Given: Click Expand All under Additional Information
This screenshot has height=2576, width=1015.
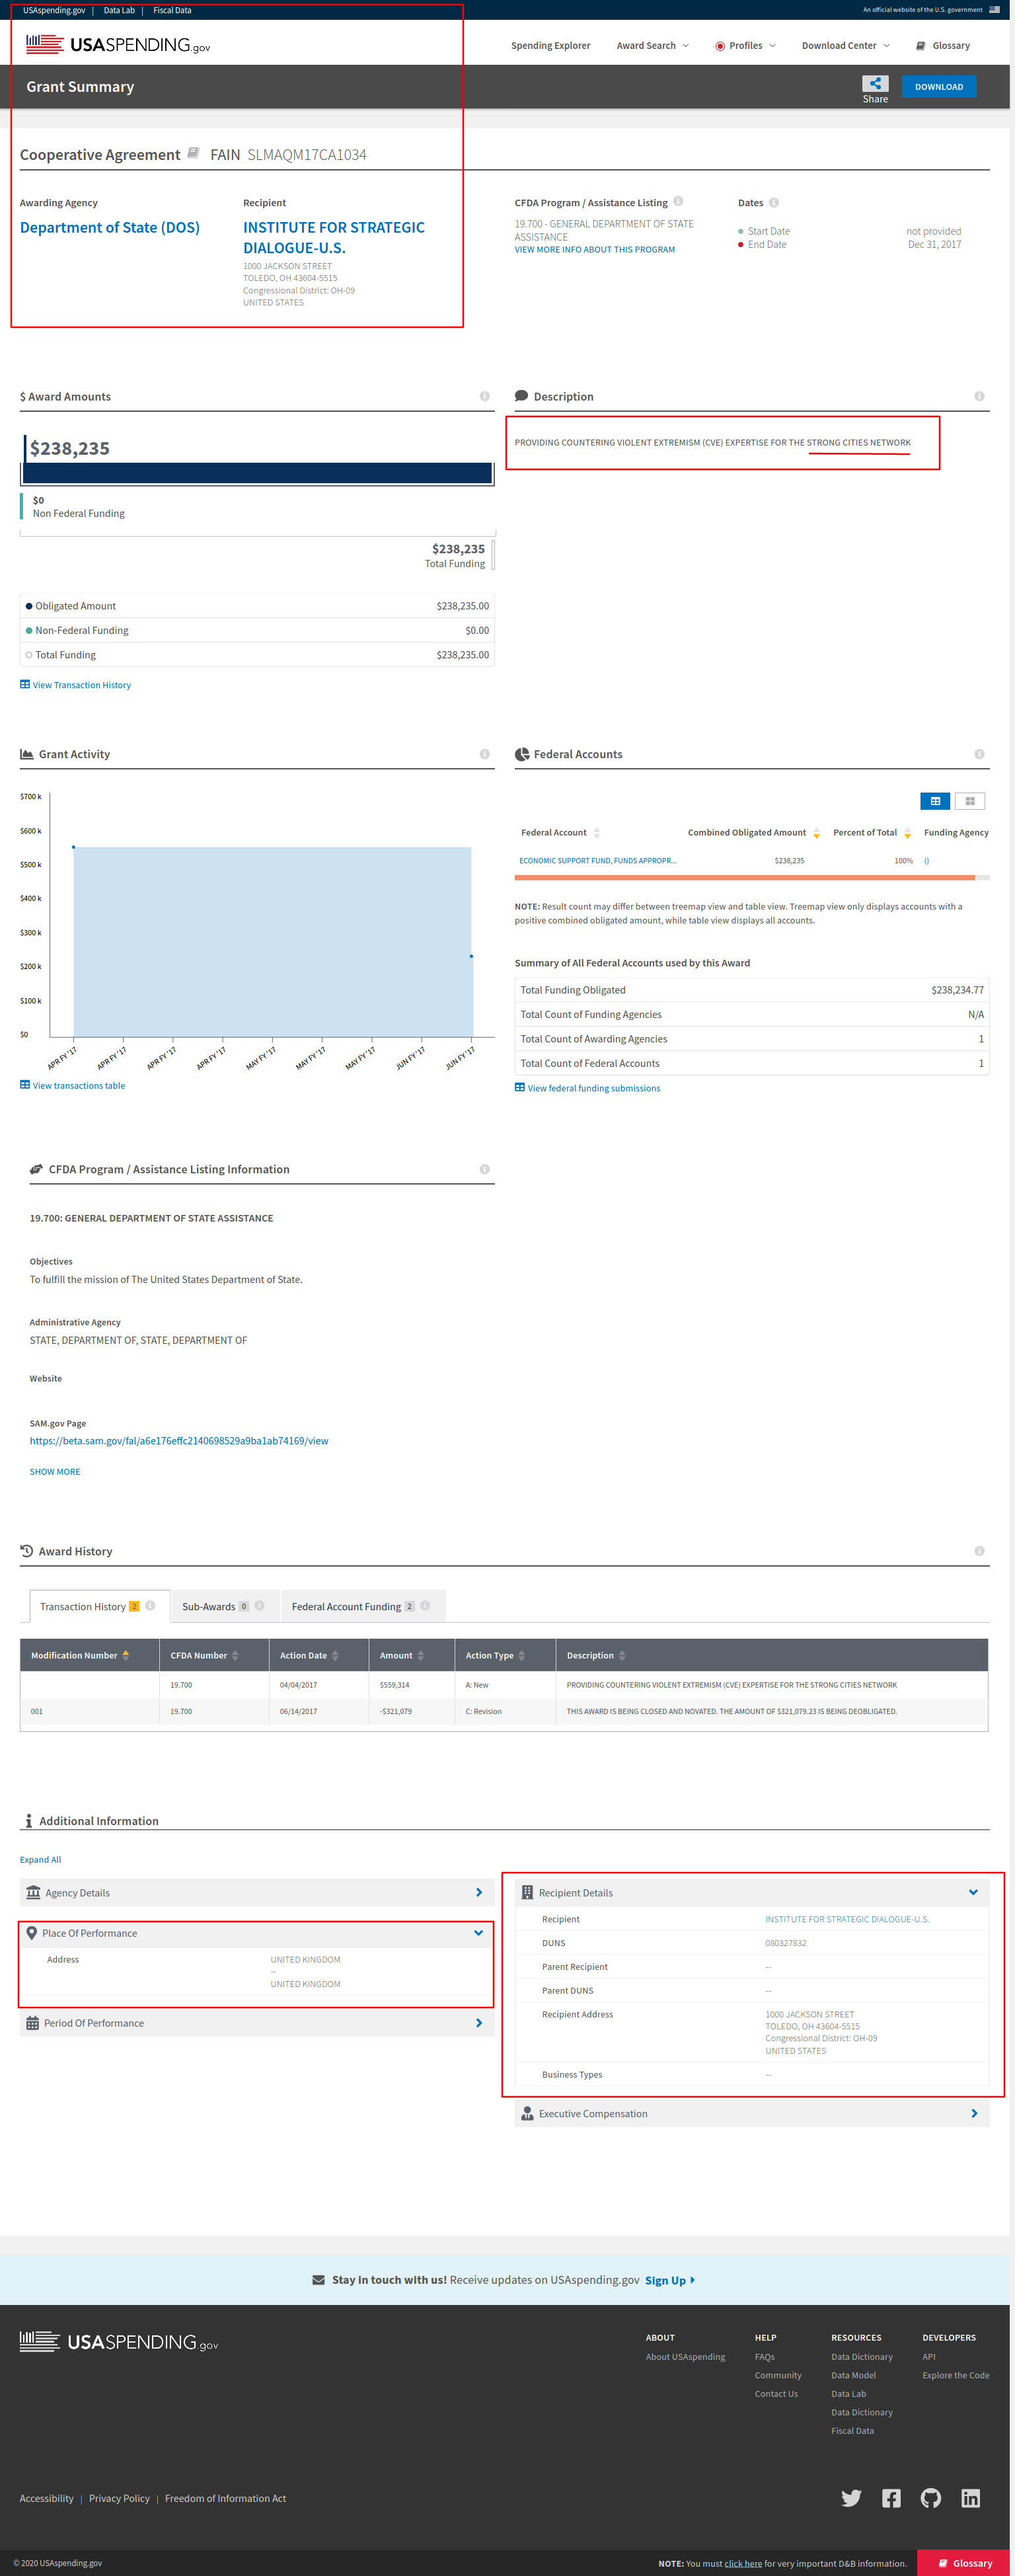Looking at the screenshot, I should click(x=41, y=1860).
